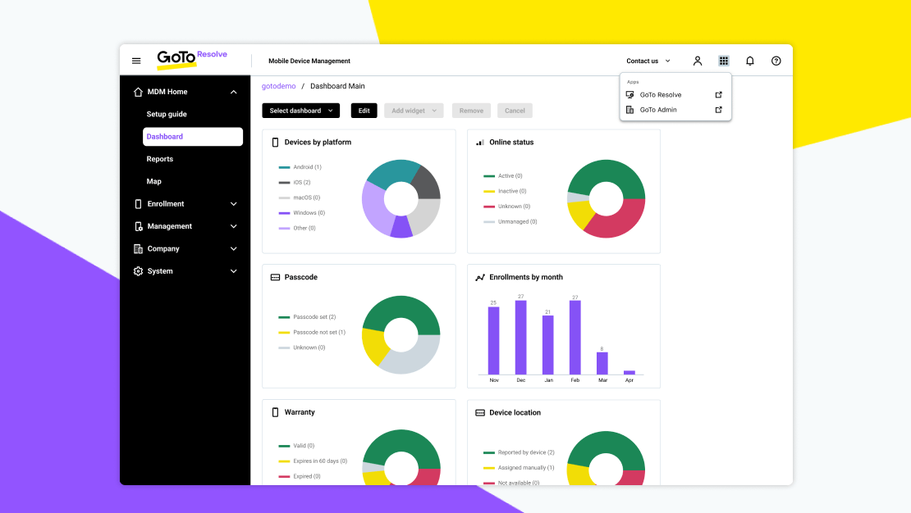Click the green Active segment of Online status
The width and height of the screenshot is (911, 513).
(607, 172)
